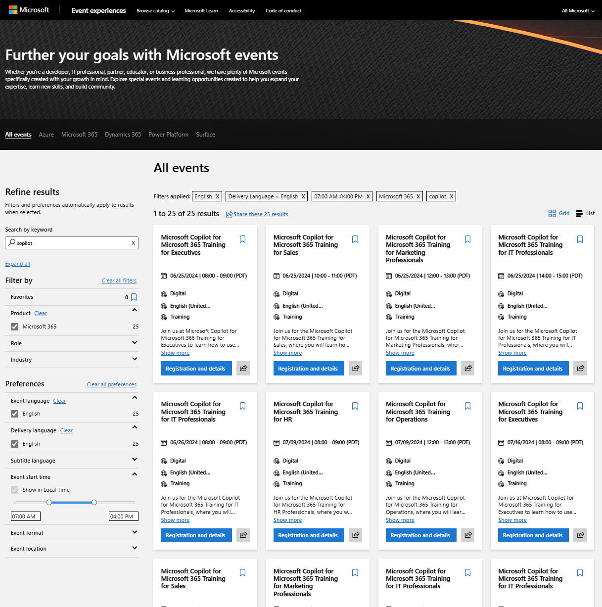
Task: Open the Favorites bookmark filter
Action: point(134,297)
